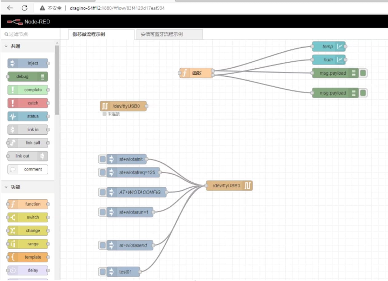
Task: Toggle the top msg.payload debug node button
Action: click(x=363, y=73)
